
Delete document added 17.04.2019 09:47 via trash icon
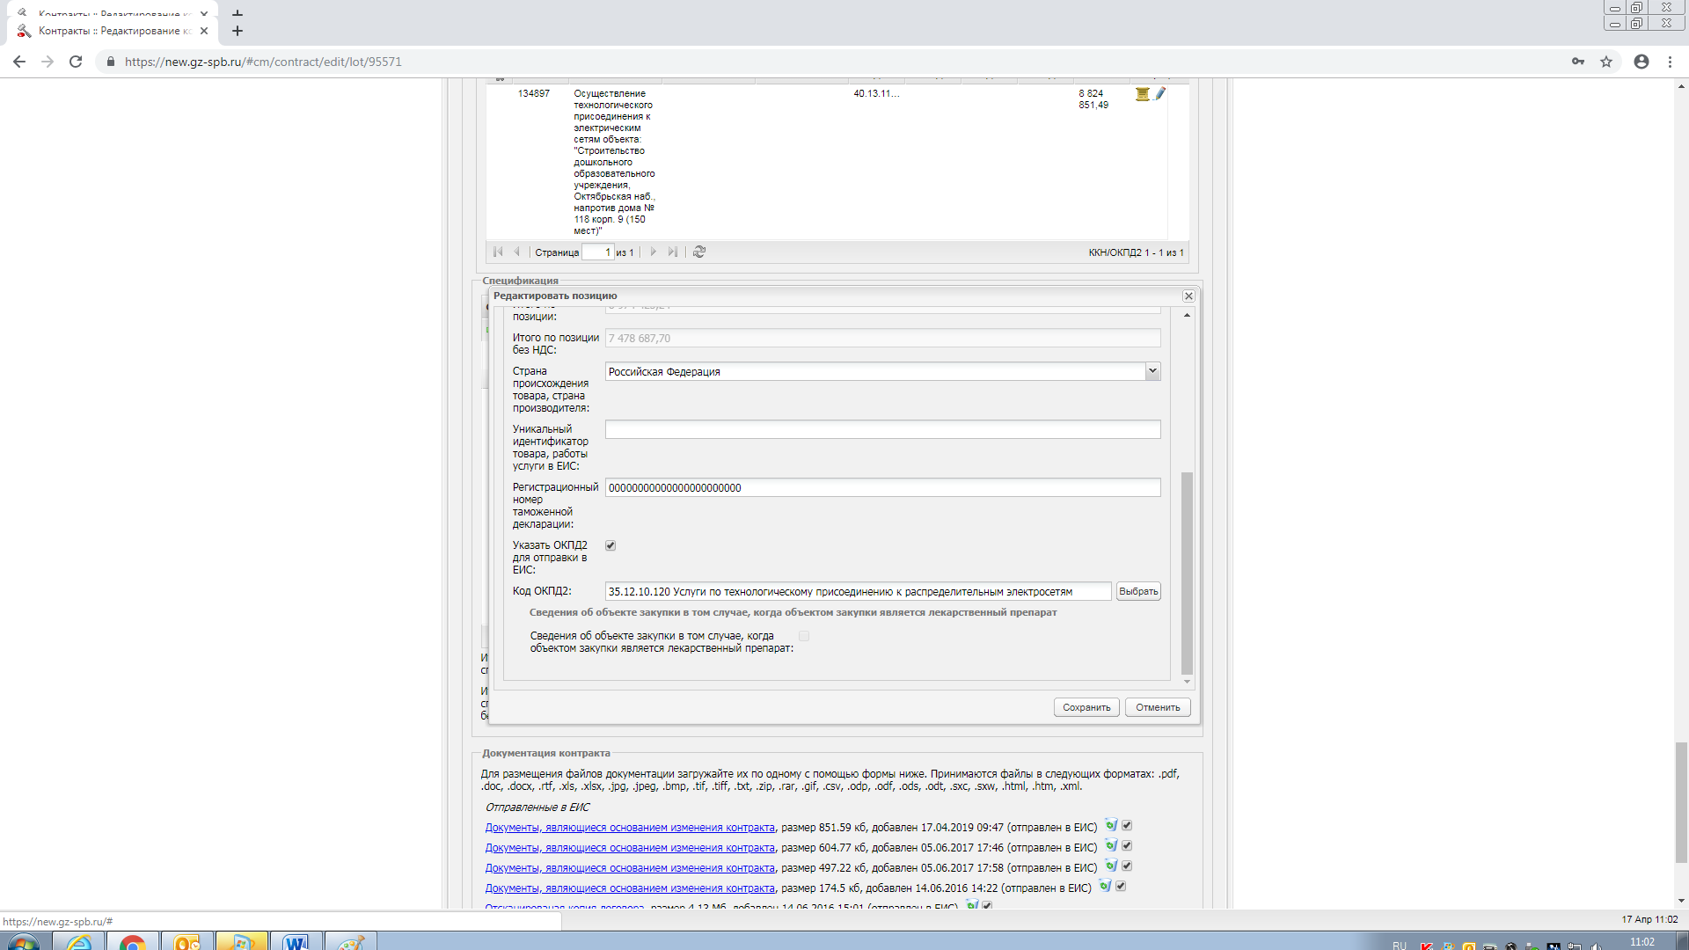(x=1111, y=826)
